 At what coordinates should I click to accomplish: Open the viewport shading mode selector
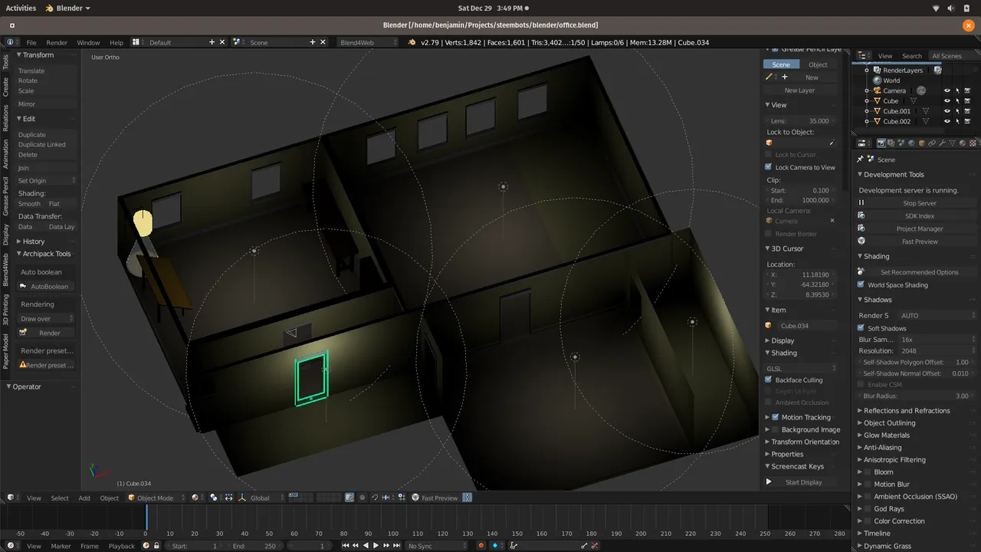point(198,498)
